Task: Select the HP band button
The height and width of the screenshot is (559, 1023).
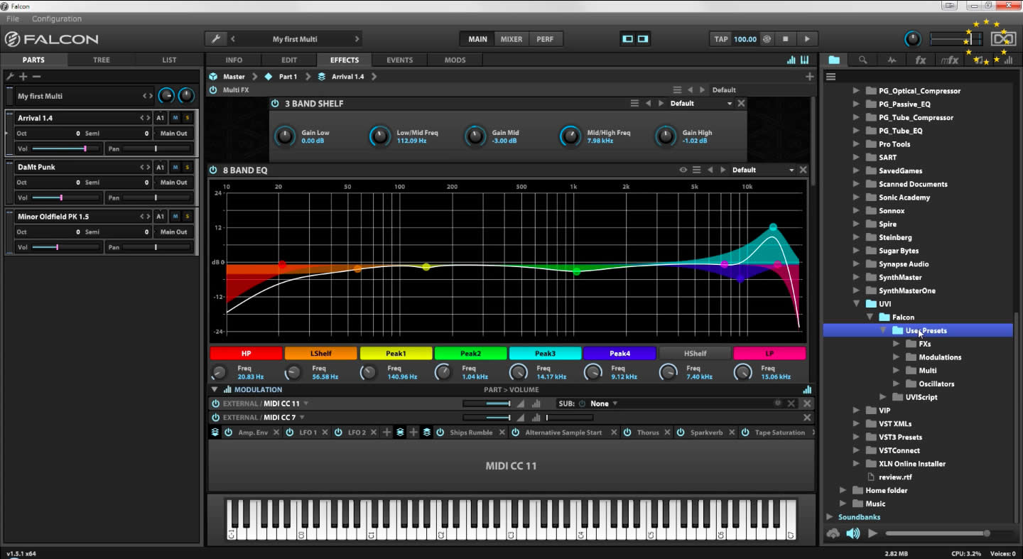Action: tap(246, 354)
